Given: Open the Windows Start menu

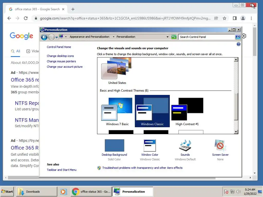Looking at the screenshot, I should point(7,191).
